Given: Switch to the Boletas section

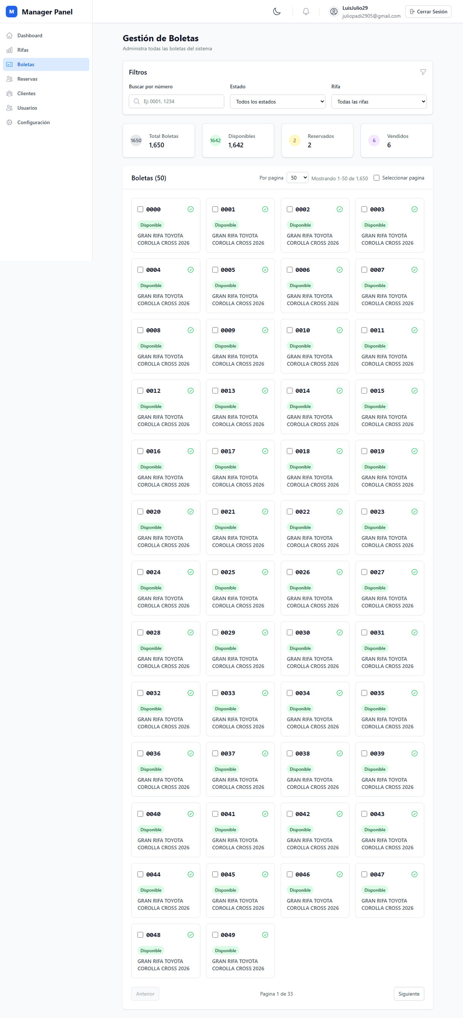Looking at the screenshot, I should [x=25, y=64].
